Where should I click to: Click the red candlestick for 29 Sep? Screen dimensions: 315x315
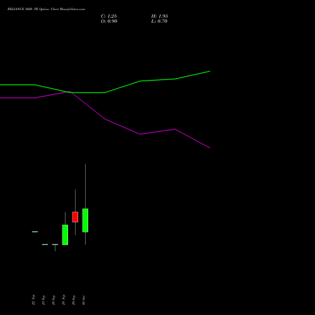tap(75, 217)
